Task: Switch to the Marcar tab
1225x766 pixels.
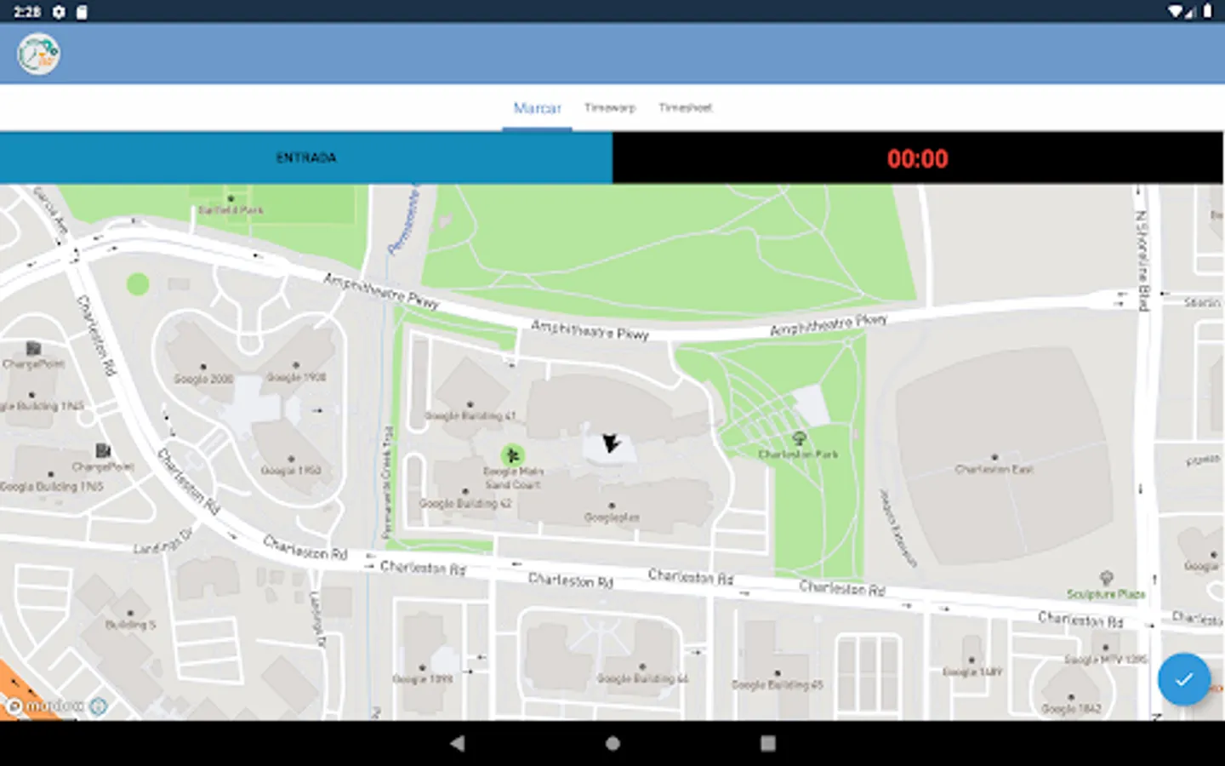Action: (537, 108)
